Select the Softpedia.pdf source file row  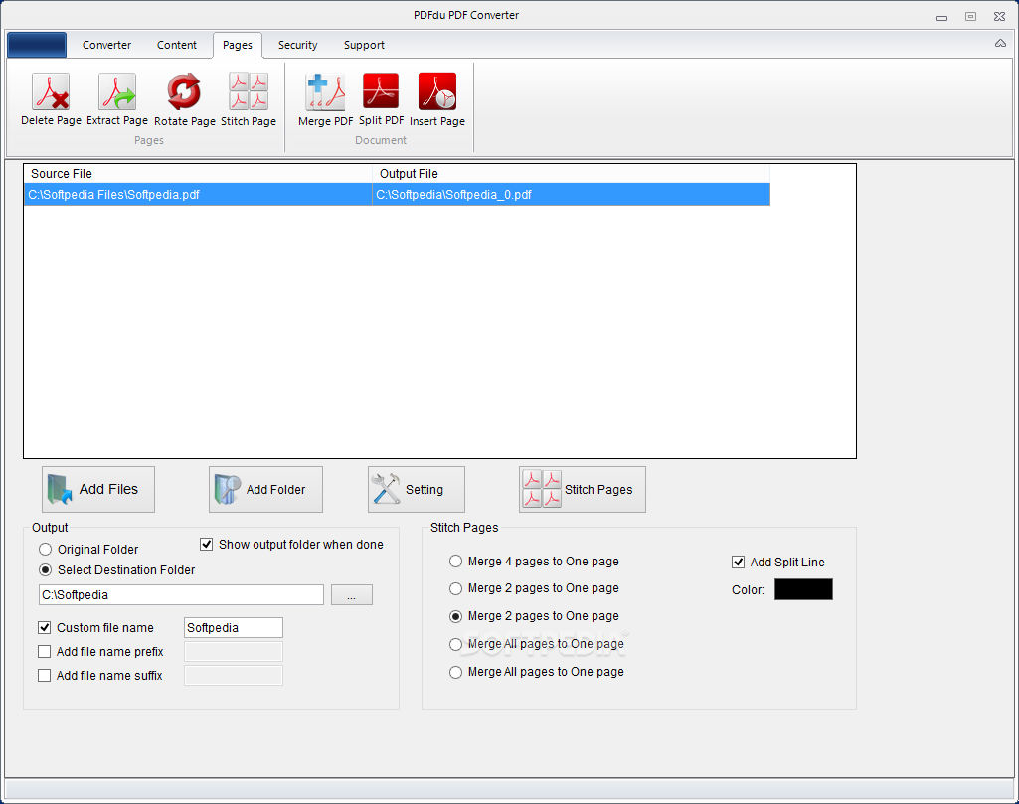(x=198, y=194)
